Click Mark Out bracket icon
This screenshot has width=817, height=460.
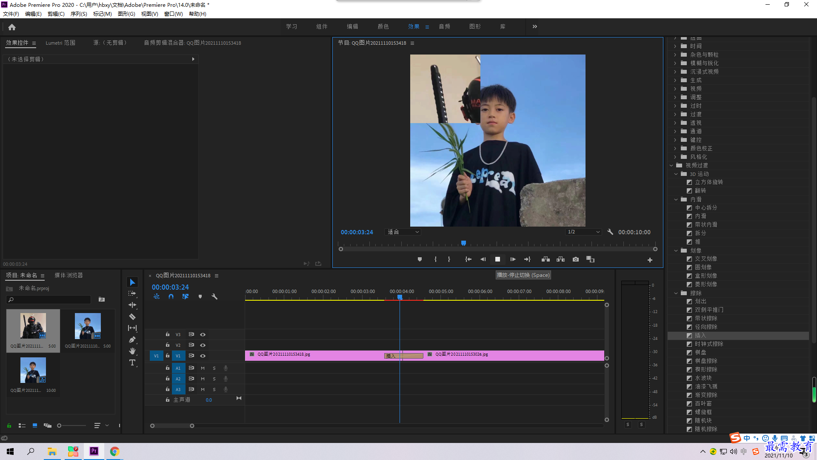pyautogui.click(x=449, y=259)
